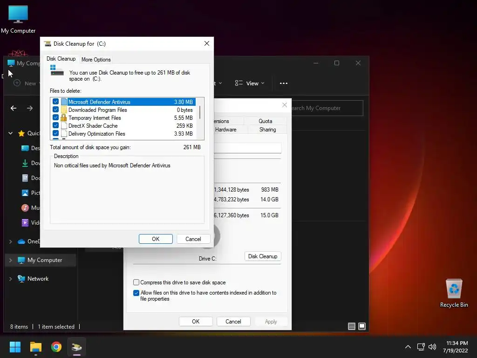
Task: Click Temporary Internet Files lock icon
Action: (63, 117)
